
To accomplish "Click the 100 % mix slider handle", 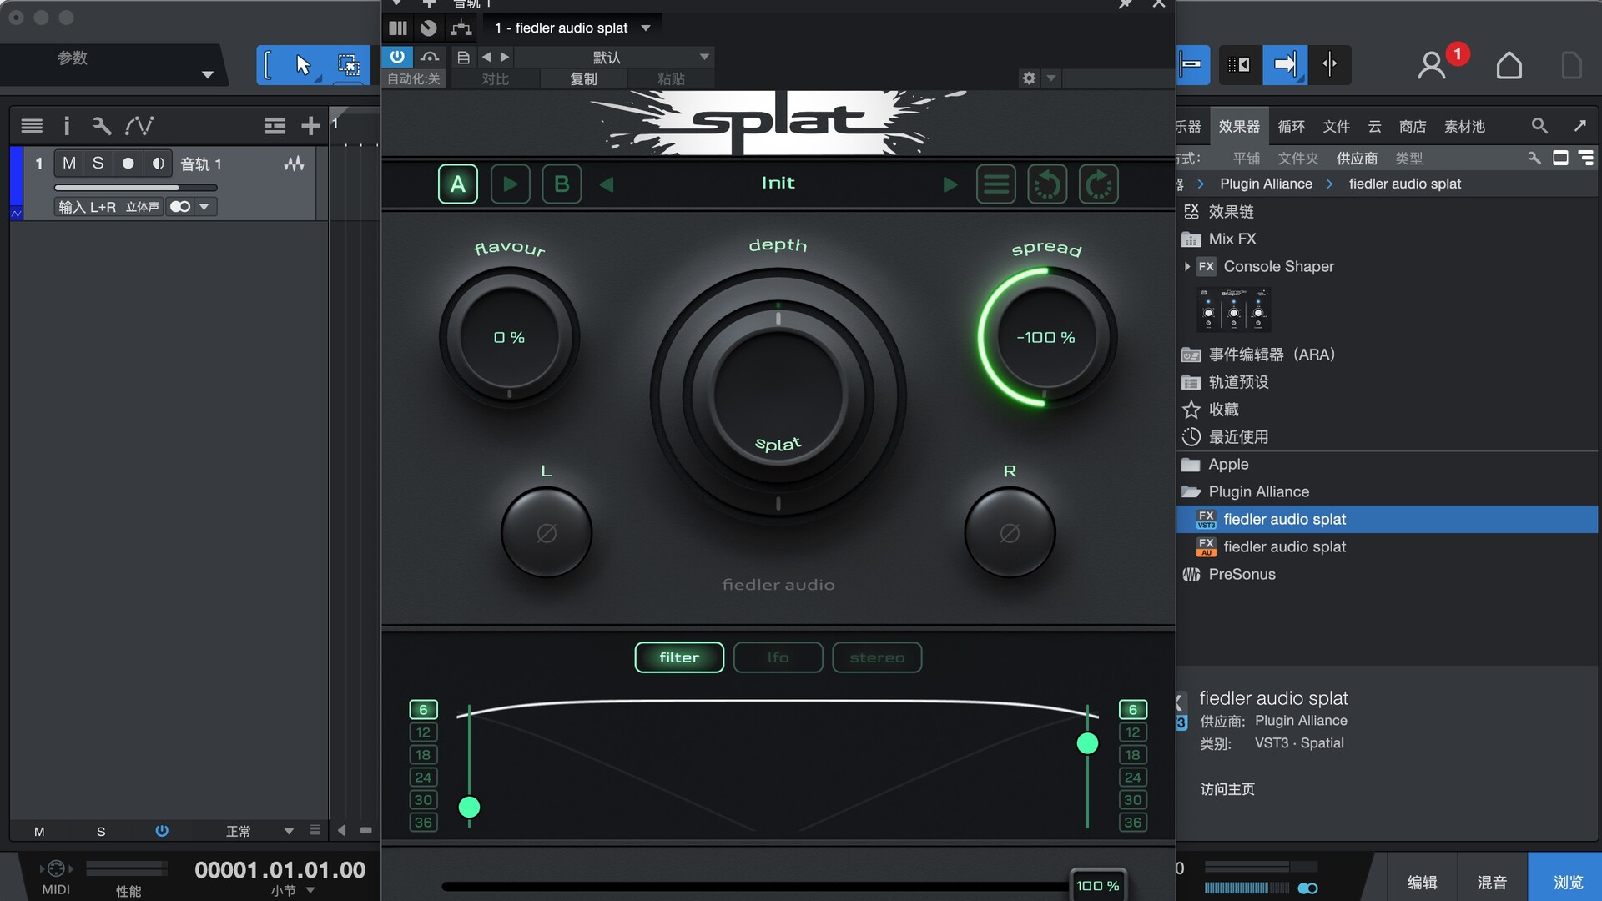I will click(x=1097, y=885).
